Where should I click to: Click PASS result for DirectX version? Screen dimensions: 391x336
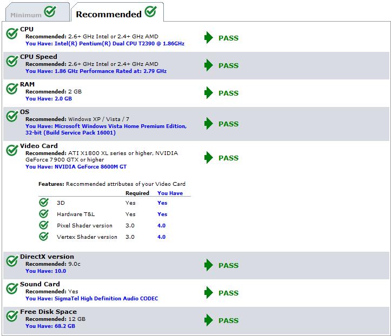[228, 266]
